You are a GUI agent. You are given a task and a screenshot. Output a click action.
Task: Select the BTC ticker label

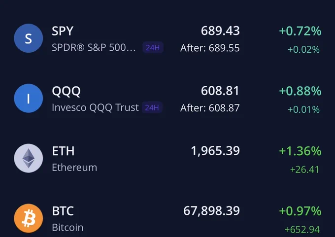[x=63, y=211]
